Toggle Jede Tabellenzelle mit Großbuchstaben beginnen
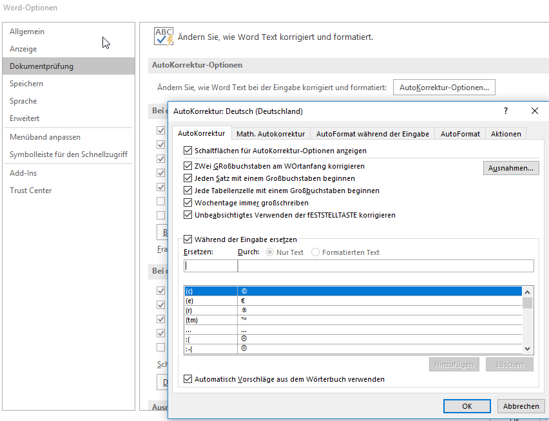549x421 pixels. coord(188,191)
